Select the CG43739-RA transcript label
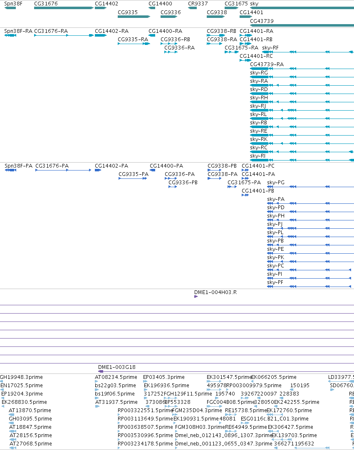The height and width of the screenshot is (450, 354). 267,64
